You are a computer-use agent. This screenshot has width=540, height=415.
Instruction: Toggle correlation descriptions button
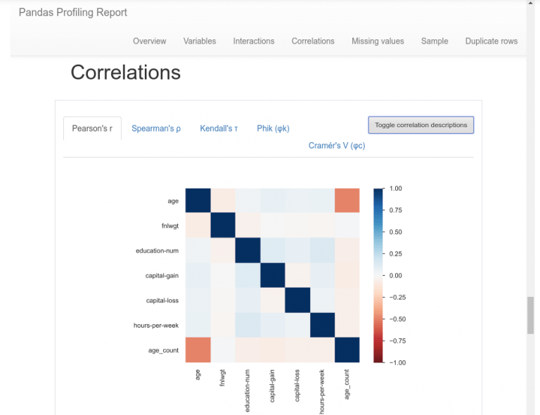tap(421, 125)
